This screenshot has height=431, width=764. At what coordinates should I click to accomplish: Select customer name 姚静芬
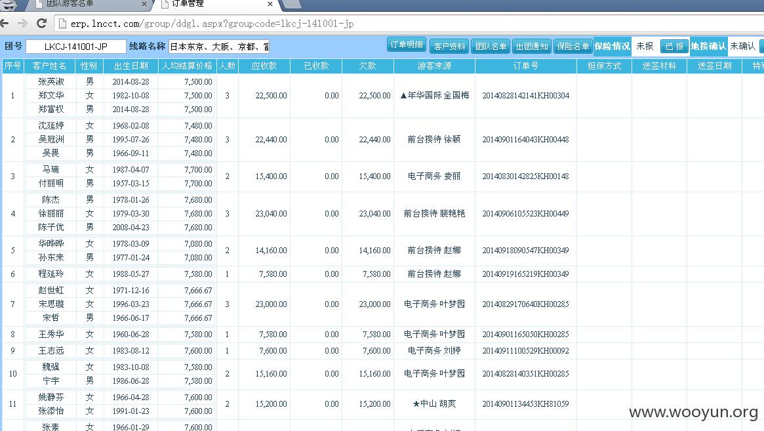50,398
